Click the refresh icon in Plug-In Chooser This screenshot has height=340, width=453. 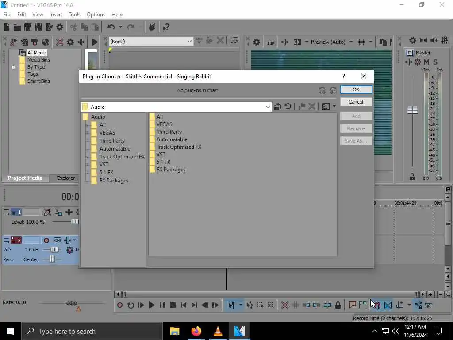(288, 107)
